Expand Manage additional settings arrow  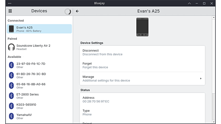201,79
